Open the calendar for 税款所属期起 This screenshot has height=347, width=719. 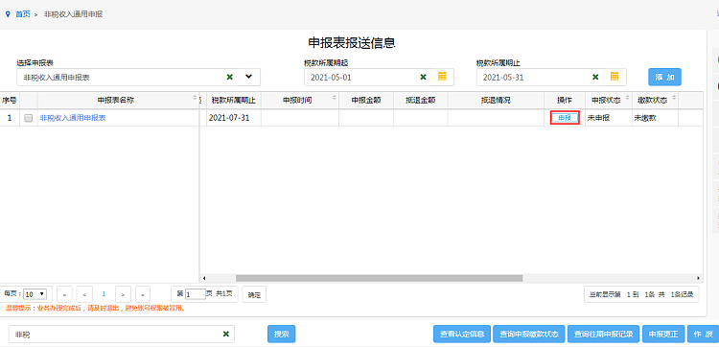click(x=442, y=77)
